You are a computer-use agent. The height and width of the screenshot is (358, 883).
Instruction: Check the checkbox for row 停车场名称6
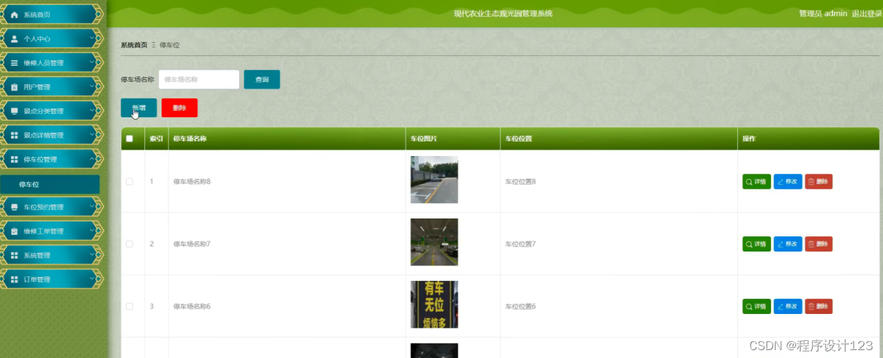click(x=129, y=307)
